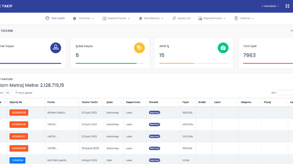The image size is (293, 164).
Task: Click the 1400.00 price cell
Action: click(188, 124)
